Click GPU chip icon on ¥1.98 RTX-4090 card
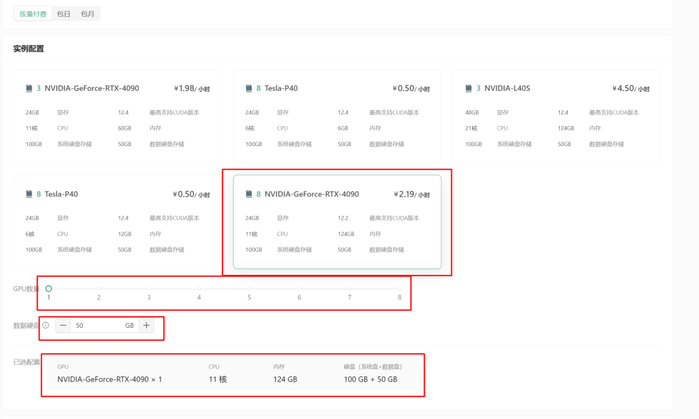Screen dimensions: 699x419 coord(29,88)
